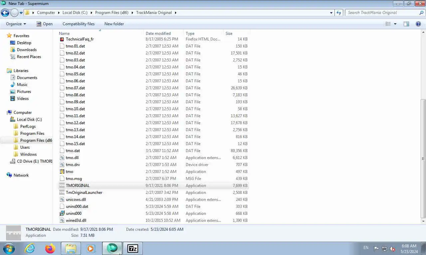Expand arrow after TrackMania Original breadcrumb

click(x=175, y=13)
